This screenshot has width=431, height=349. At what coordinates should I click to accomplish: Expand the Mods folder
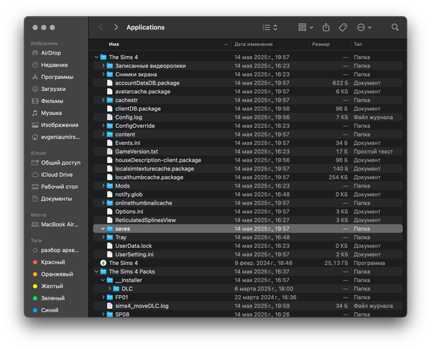(x=103, y=186)
